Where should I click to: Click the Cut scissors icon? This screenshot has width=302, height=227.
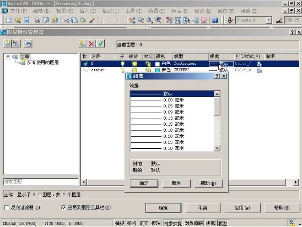65,20
